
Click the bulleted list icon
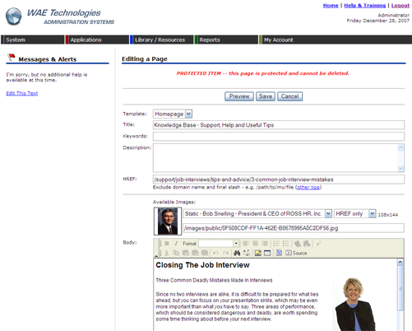(285, 244)
